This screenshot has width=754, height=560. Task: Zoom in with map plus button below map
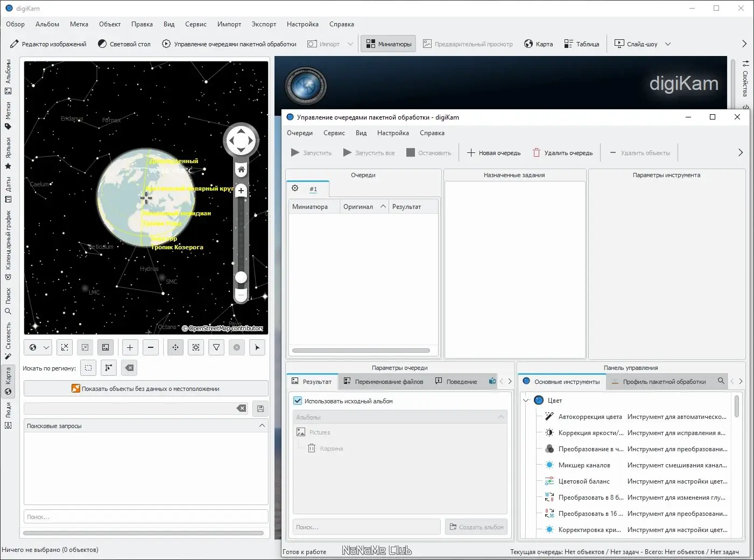point(130,348)
